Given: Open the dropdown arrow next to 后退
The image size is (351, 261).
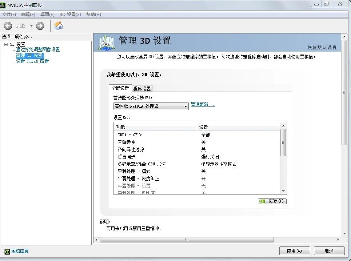Looking at the screenshot, I should [x=31, y=26].
